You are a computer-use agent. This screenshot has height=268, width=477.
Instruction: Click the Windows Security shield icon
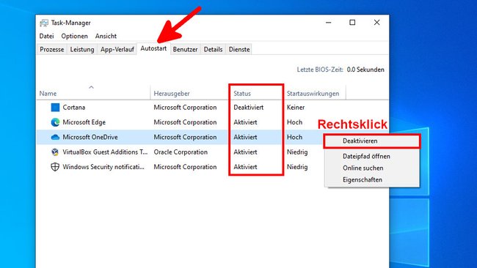[55, 167]
